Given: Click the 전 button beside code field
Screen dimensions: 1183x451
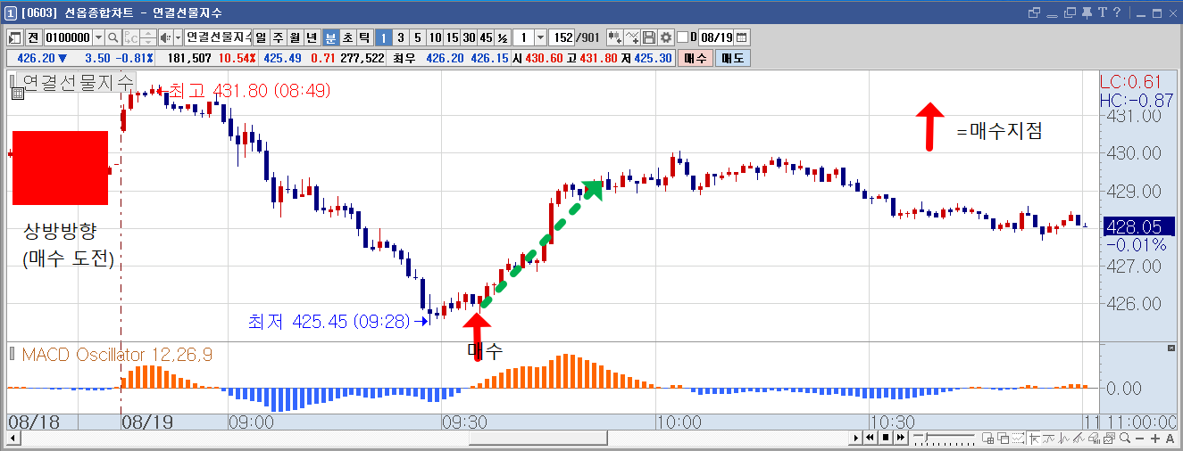Looking at the screenshot, I should (32, 37).
